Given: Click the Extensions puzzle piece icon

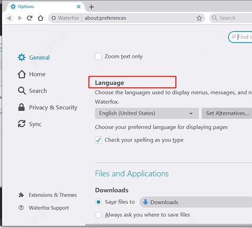Looking at the screenshot, I should (x=21, y=195).
